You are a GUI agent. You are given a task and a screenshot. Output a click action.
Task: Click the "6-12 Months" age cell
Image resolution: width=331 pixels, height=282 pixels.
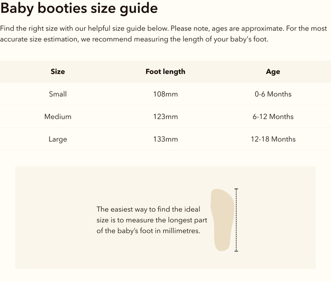(273, 117)
